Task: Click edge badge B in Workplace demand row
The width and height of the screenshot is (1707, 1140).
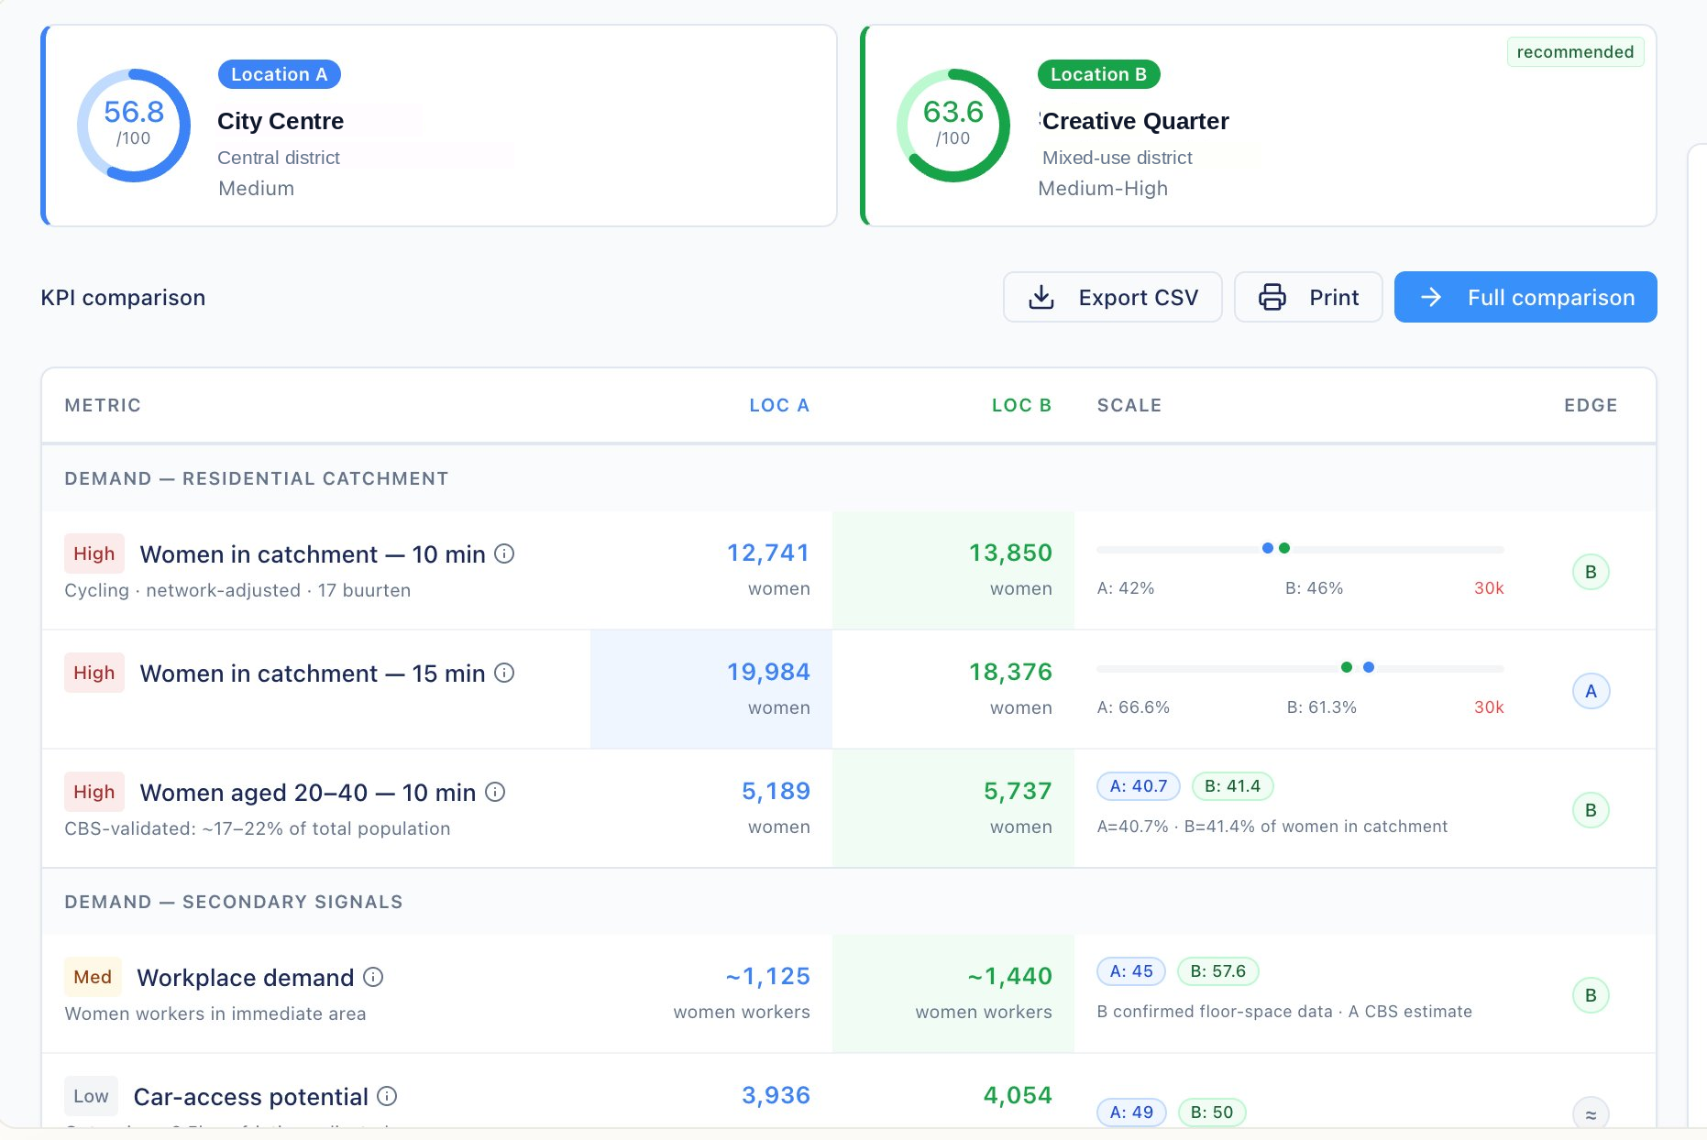Action: click(x=1591, y=995)
